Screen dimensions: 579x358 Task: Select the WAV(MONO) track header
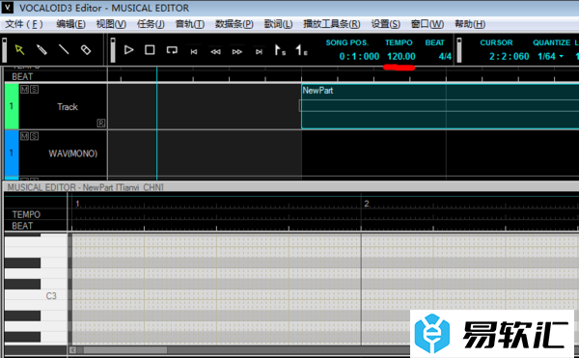(72, 153)
